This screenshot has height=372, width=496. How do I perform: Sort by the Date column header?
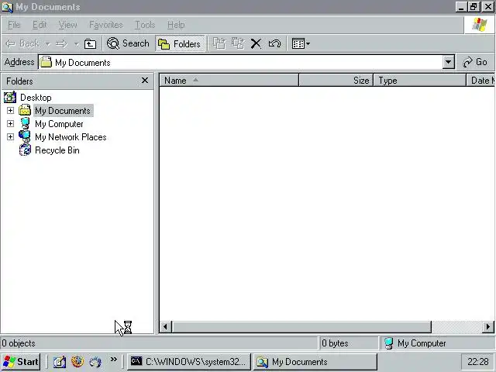(x=480, y=81)
